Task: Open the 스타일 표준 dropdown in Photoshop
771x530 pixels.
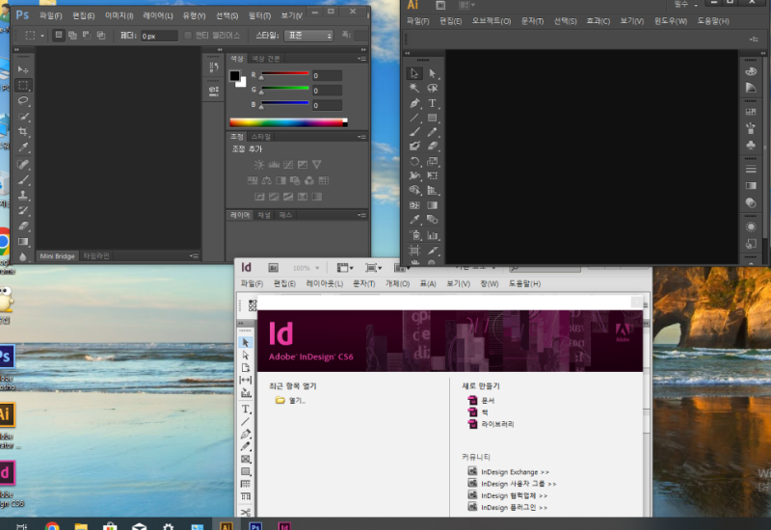Action: [x=308, y=36]
